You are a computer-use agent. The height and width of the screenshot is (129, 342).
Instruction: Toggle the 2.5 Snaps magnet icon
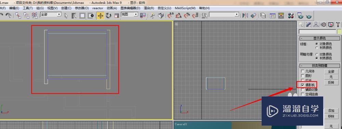170,15
